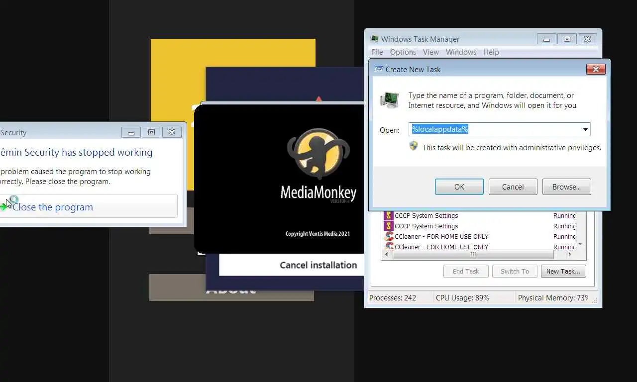Close the Create New Task dialog
The image size is (637, 382).
[x=596, y=69]
